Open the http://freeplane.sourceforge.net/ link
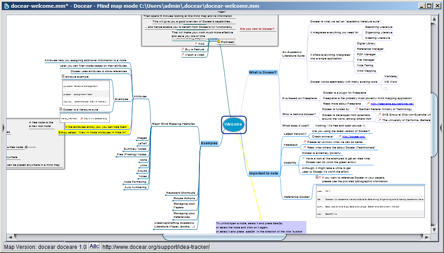Viewport: 444px width, 253px height. click(392, 104)
